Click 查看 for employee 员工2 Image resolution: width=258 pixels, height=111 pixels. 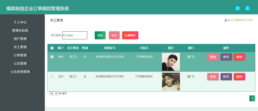pyautogui.click(x=213, y=57)
